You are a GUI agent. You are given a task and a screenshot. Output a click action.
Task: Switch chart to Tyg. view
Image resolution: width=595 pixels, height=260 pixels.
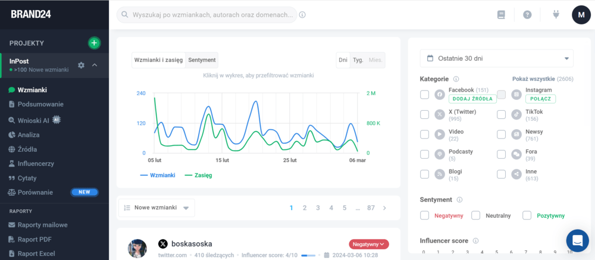pos(358,60)
